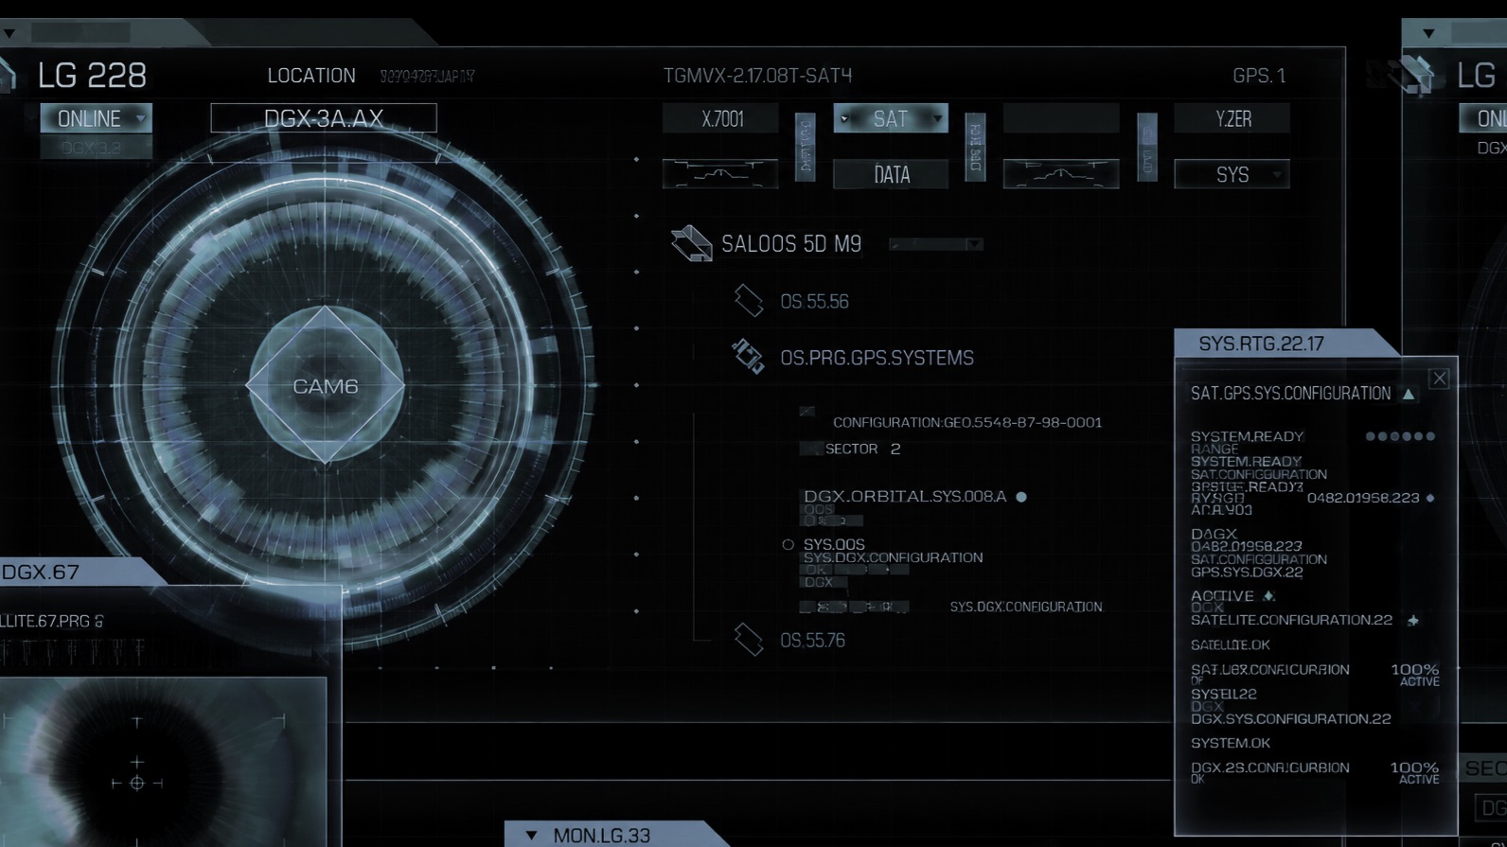Click the waveform graph below X.7001
Viewport: 1507px width, 847px height.
(x=720, y=174)
